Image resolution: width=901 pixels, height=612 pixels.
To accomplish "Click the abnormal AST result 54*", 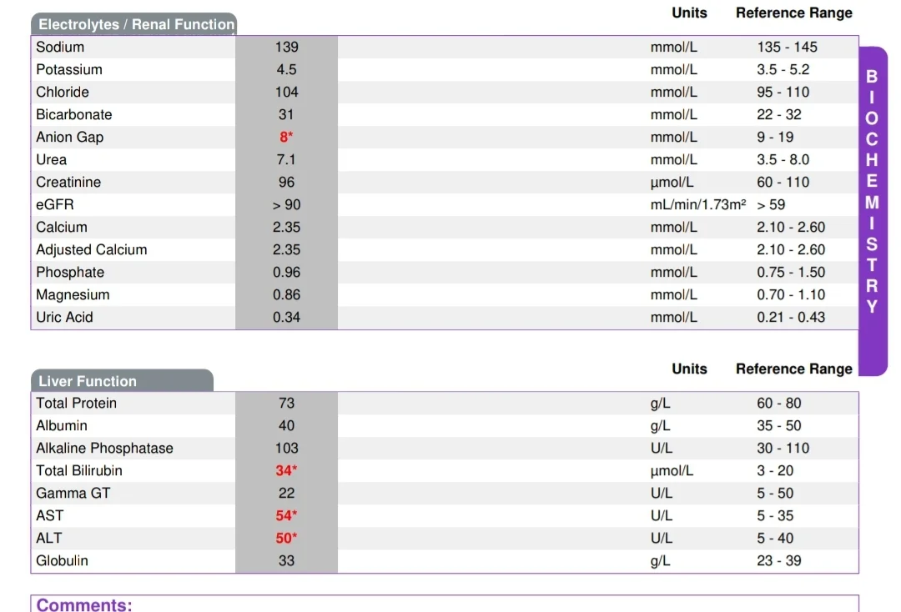I will [x=286, y=515].
